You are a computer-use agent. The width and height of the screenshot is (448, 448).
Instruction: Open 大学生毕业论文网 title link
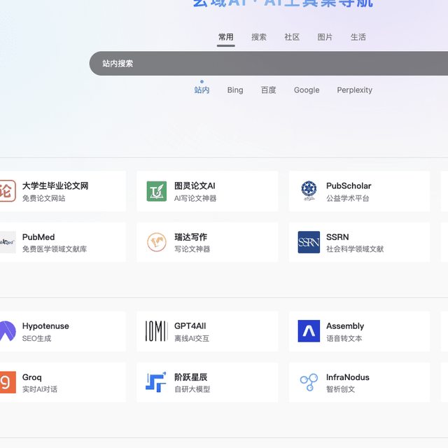click(x=55, y=186)
